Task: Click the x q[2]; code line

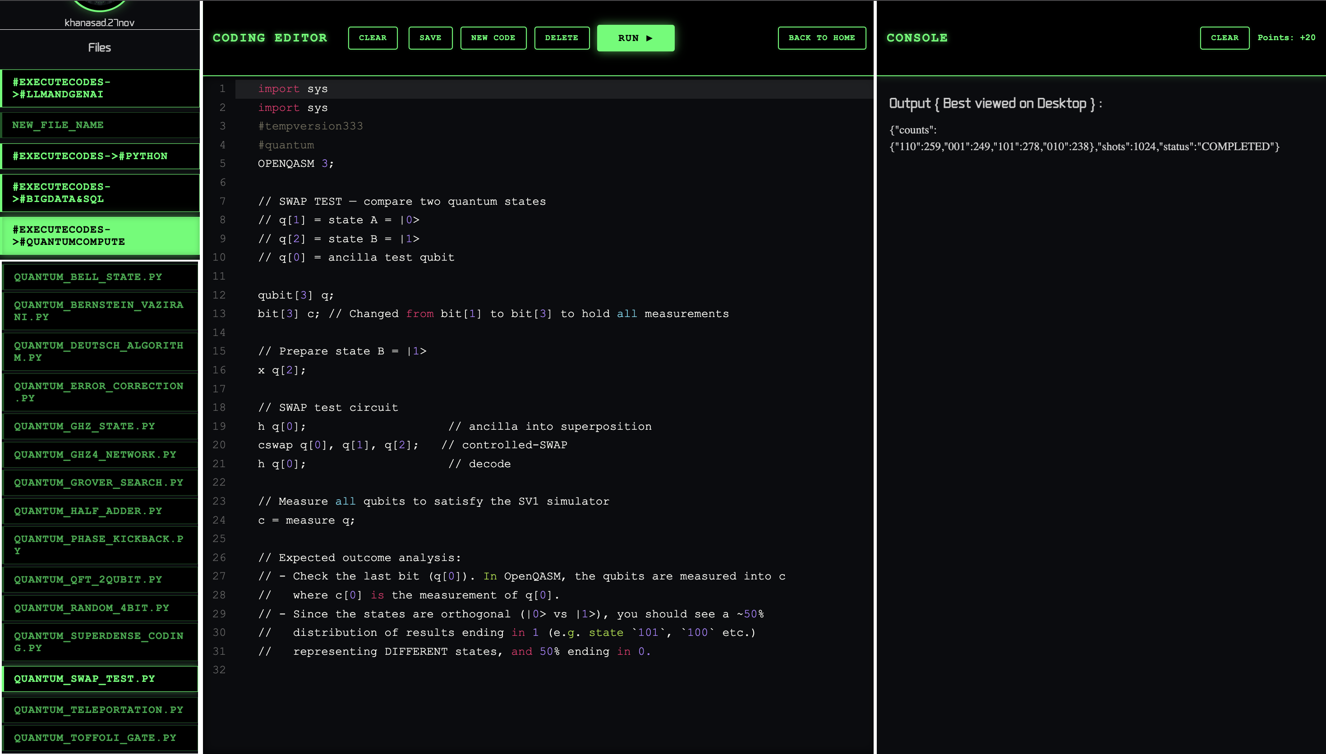Action: click(x=282, y=370)
